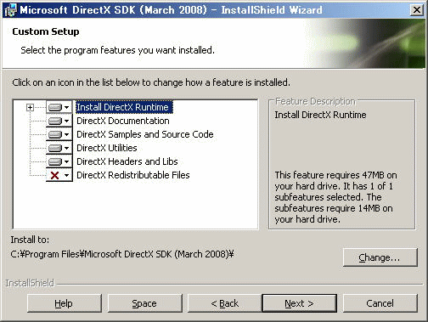Click the Help button
The width and height of the screenshot is (428, 322).
(65, 303)
